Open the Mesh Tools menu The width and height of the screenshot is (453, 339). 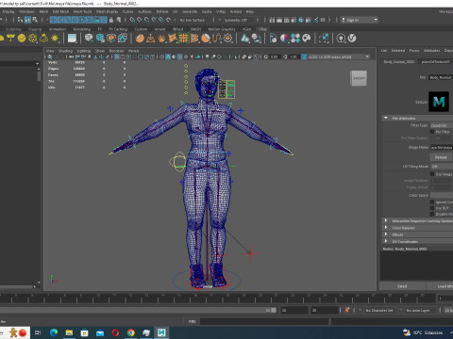pos(82,11)
